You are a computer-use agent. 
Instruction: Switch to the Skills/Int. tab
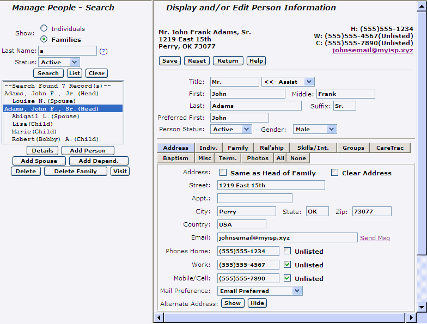tap(312, 148)
